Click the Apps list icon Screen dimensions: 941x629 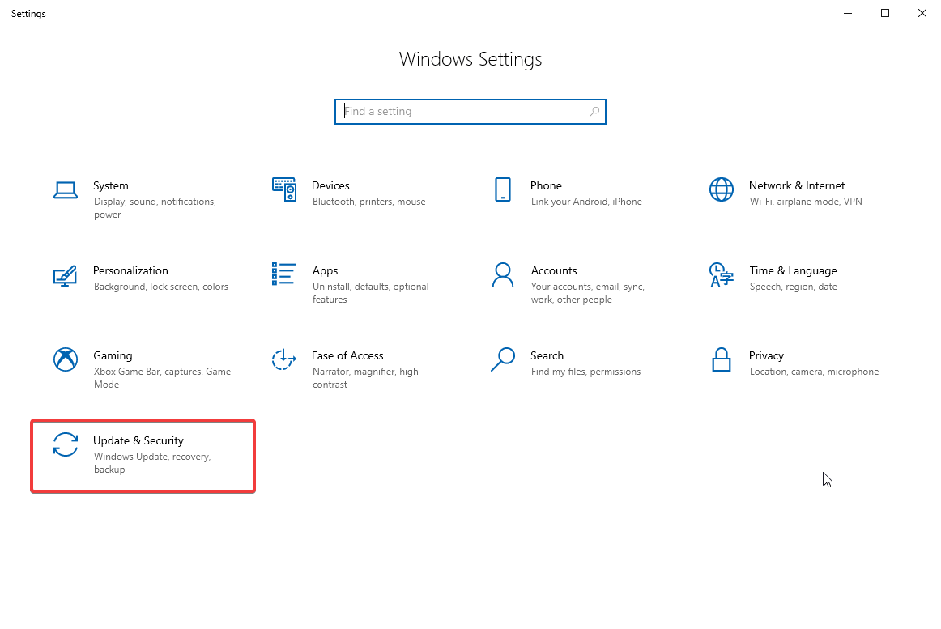284,274
